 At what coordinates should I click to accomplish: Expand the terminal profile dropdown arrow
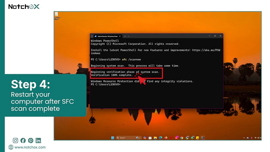129,36
